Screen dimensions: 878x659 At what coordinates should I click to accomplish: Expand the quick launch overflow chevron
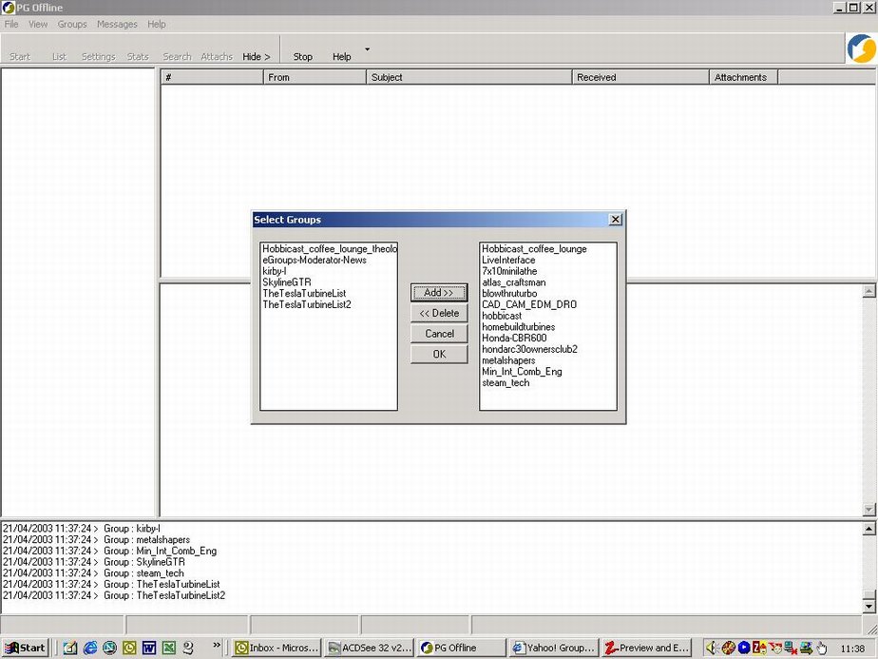217,645
